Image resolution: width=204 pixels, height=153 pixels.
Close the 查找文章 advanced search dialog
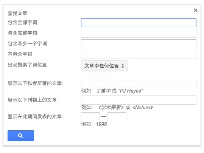[x=196, y=10]
